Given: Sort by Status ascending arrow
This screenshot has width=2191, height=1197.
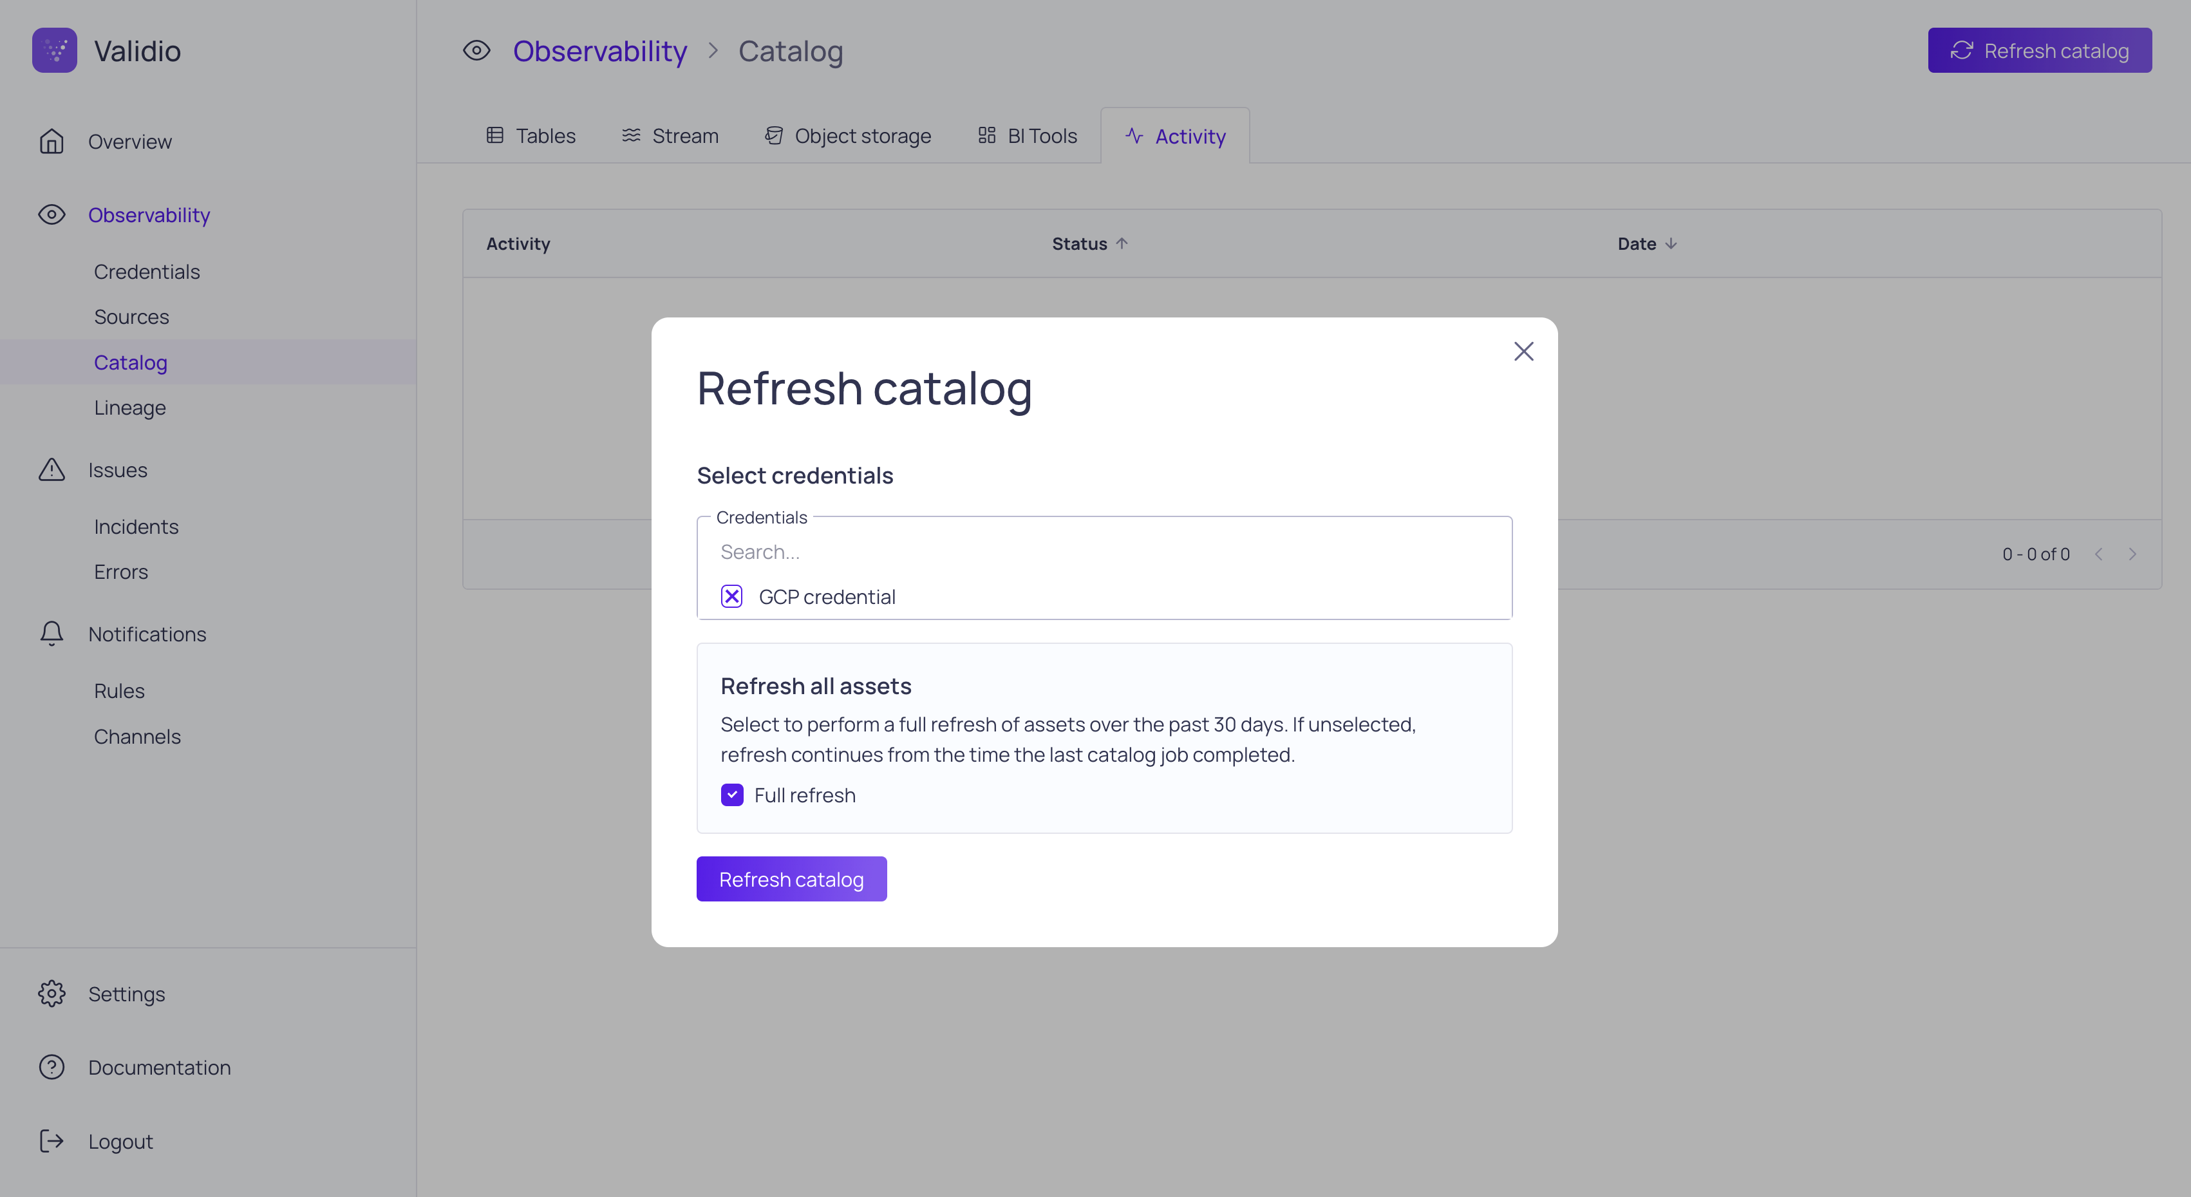Looking at the screenshot, I should (x=1122, y=243).
